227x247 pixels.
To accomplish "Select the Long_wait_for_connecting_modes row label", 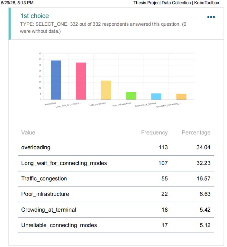I will 64,163.
